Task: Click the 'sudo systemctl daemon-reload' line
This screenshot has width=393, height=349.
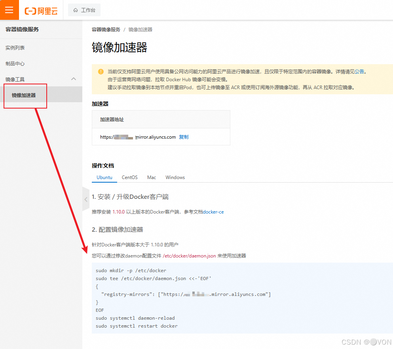Action: [x=135, y=318]
